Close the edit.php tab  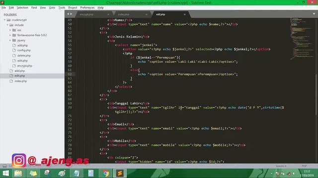[184, 14]
